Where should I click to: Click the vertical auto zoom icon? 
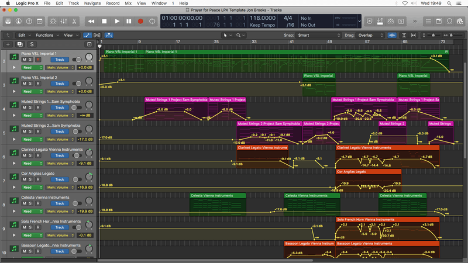click(404, 35)
